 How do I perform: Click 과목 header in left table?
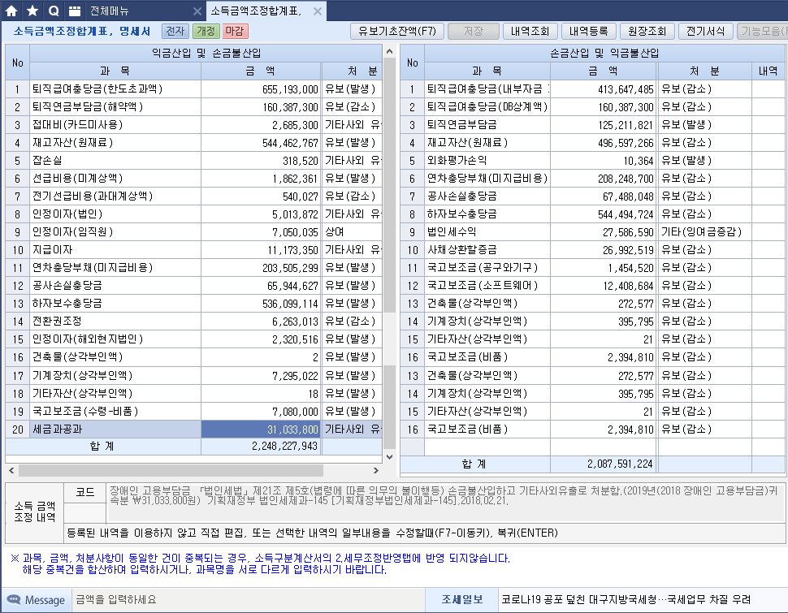115,71
